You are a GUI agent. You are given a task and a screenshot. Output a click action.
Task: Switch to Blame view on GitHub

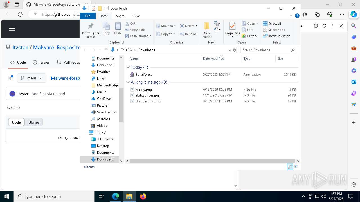(x=34, y=122)
